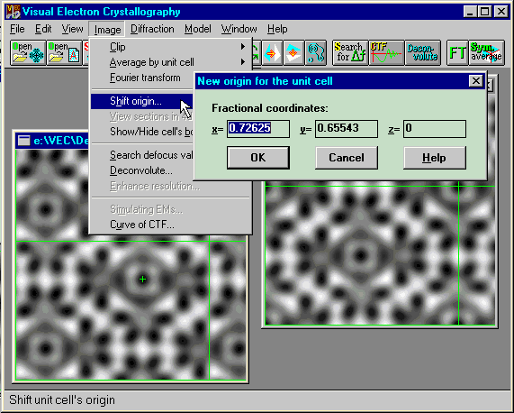Open the Edit menu
Screen dimensions: 514x413
pos(43,29)
